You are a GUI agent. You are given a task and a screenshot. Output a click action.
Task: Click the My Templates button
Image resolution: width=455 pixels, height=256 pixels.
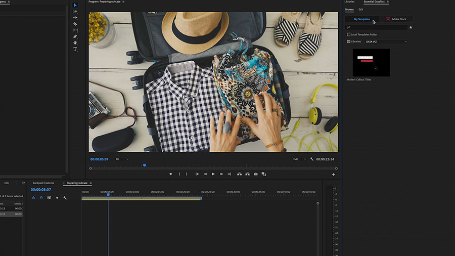point(362,19)
